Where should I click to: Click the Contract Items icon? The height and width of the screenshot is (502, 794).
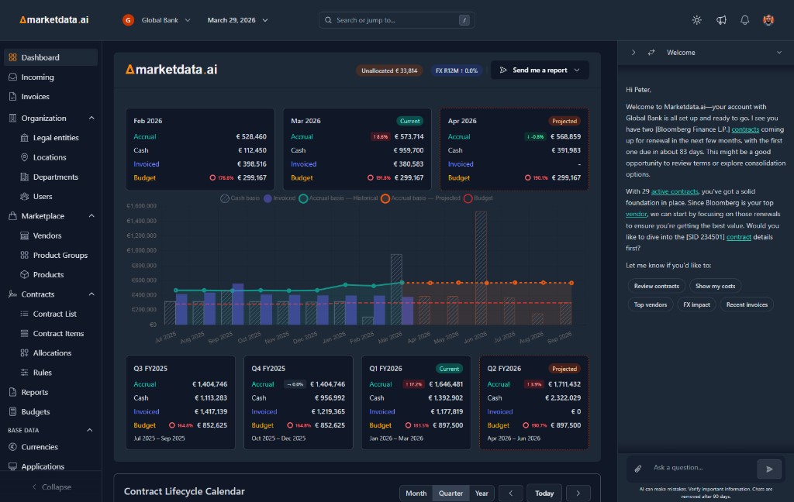tap(24, 333)
